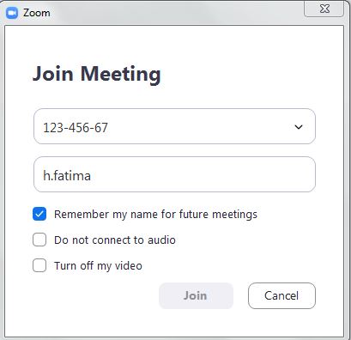Click the white checkmark inside the blue checkbox
The width and height of the screenshot is (351, 340).
(x=39, y=214)
